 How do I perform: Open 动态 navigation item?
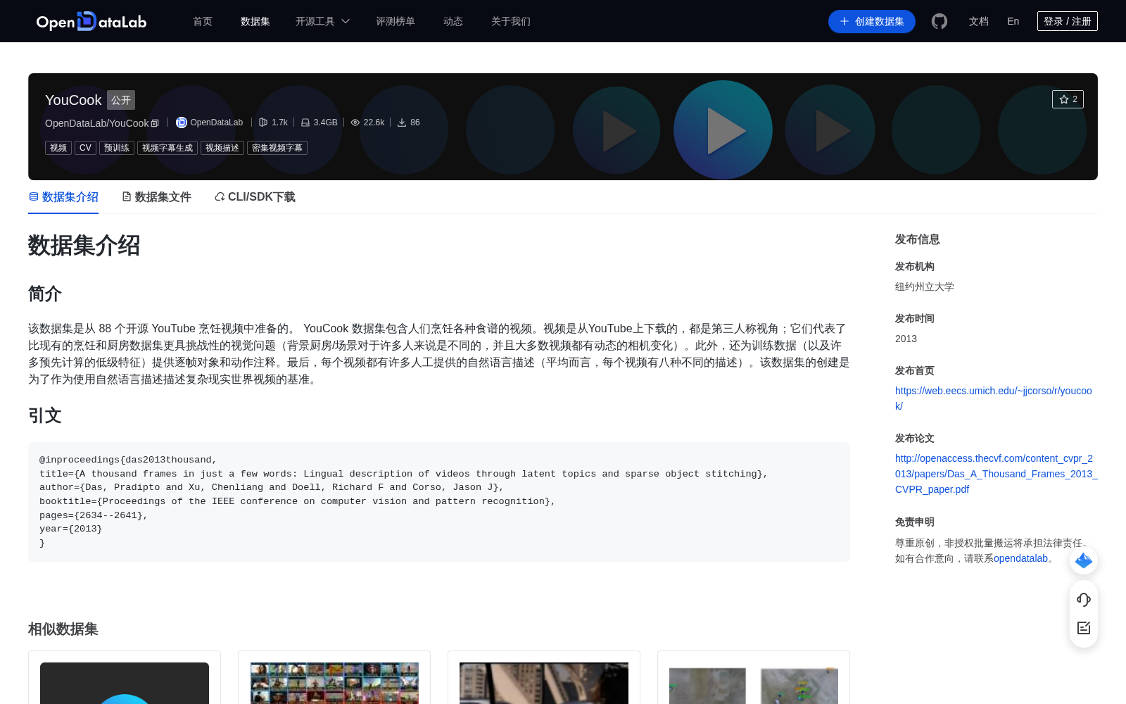tap(453, 21)
